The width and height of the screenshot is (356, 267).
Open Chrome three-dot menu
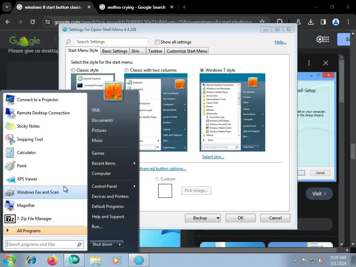[348, 22]
